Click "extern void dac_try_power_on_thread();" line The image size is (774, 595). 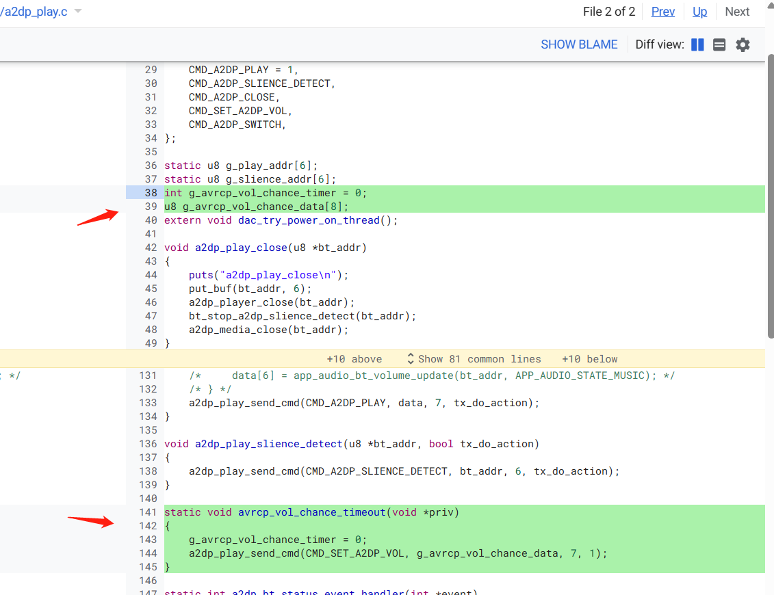point(281,220)
